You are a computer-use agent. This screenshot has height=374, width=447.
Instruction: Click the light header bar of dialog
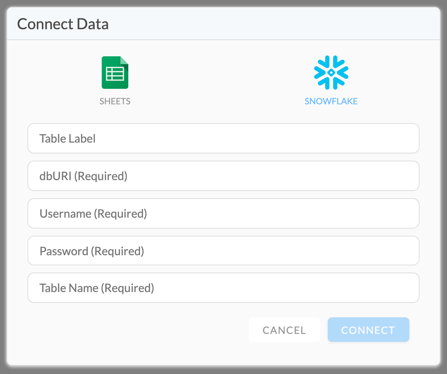pos(223,24)
